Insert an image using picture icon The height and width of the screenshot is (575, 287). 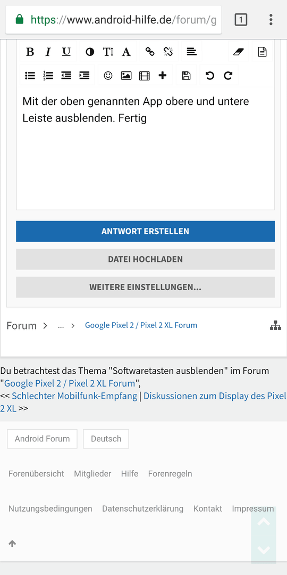[126, 76]
